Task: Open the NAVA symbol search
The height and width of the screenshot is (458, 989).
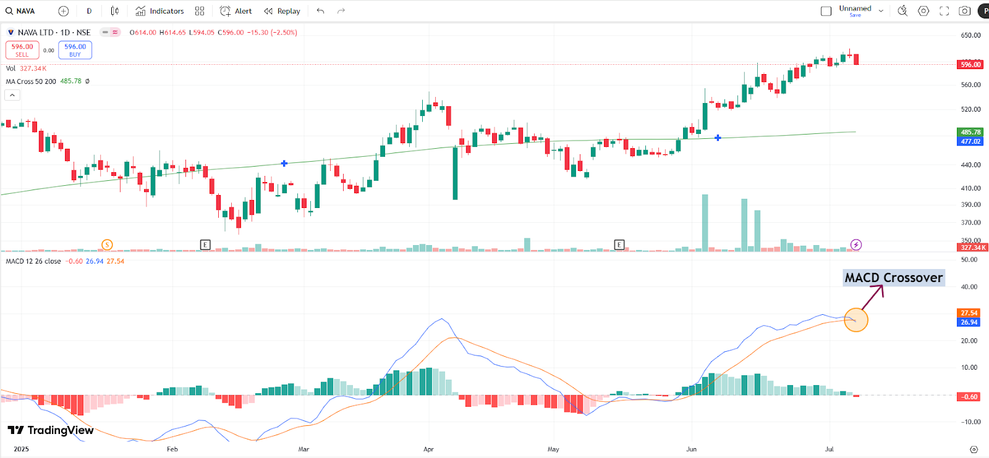Action: (20, 11)
